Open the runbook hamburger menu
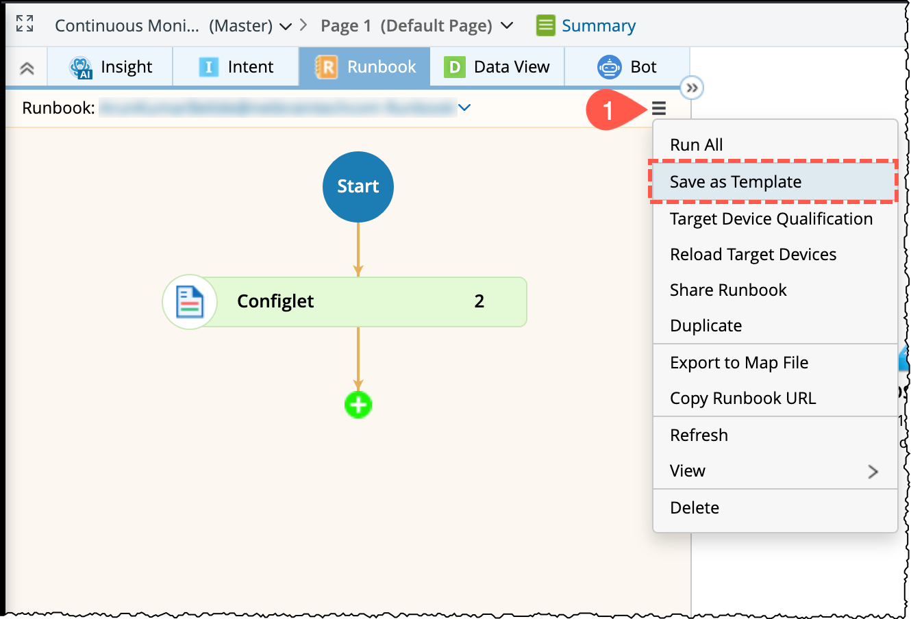 click(x=659, y=108)
